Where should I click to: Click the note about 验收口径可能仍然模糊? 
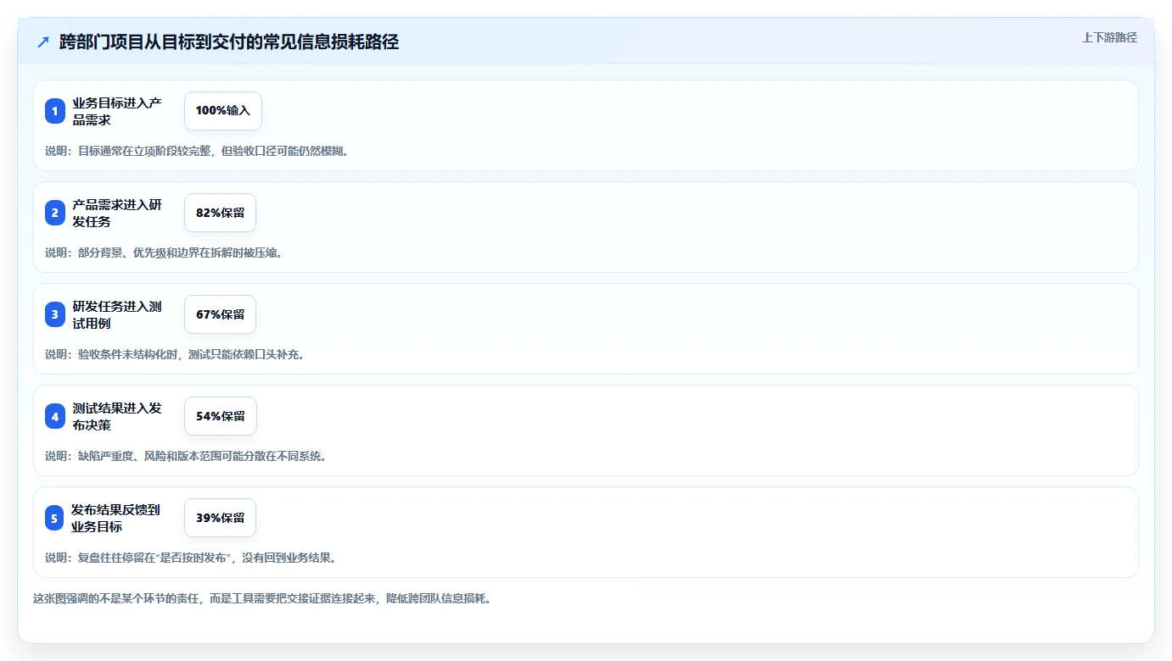click(197, 151)
